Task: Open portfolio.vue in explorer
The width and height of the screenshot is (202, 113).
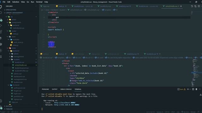Action: click(18, 96)
